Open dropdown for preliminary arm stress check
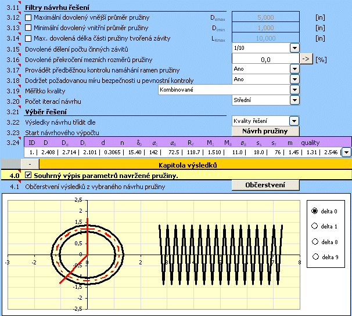This screenshot has width=352, height=316. point(294,69)
